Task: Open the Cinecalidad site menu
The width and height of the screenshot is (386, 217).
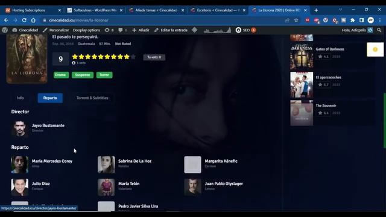Action: [x=25, y=30]
